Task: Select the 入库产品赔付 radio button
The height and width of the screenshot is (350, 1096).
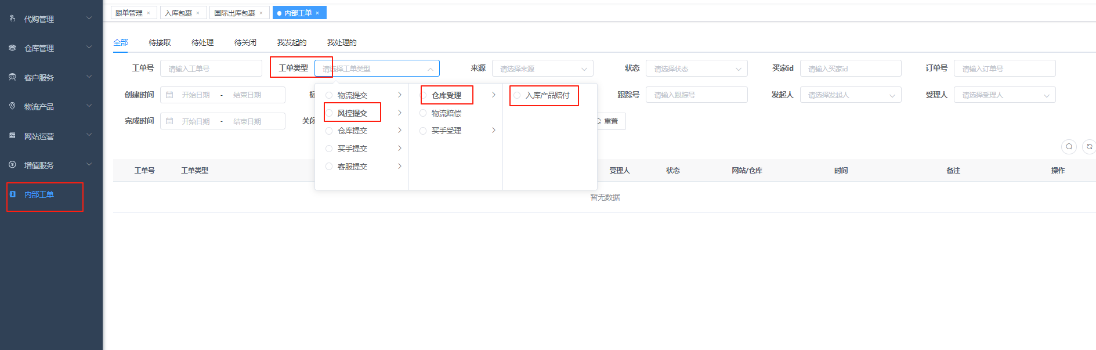Action: point(517,95)
